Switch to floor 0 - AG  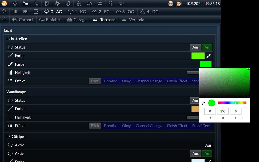(x=53, y=12)
